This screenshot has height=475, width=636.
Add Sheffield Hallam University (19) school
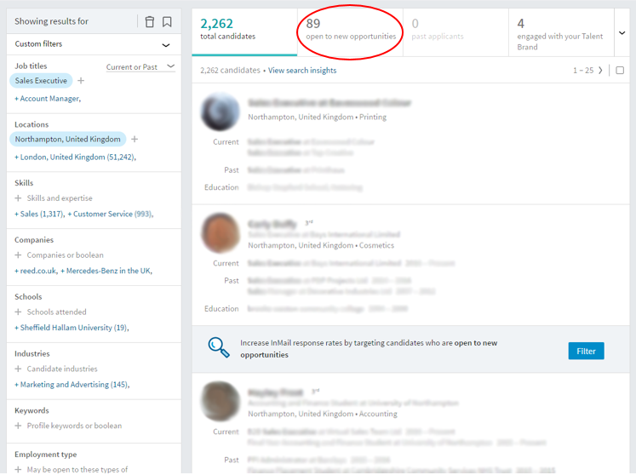tap(72, 328)
